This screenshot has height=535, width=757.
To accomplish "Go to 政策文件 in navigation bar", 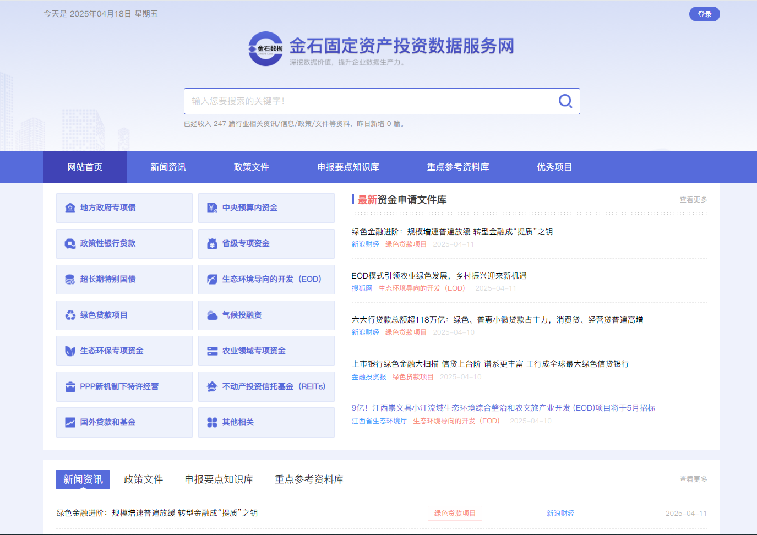I will click(251, 167).
